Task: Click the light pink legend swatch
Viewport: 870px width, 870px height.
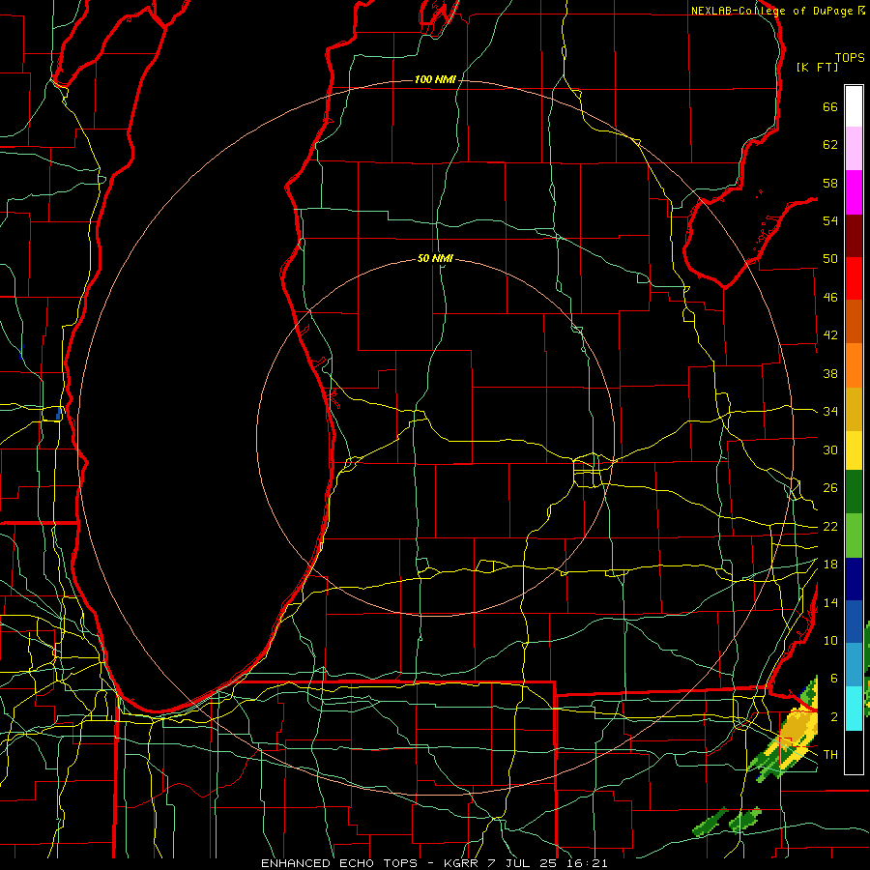Action: click(x=854, y=149)
